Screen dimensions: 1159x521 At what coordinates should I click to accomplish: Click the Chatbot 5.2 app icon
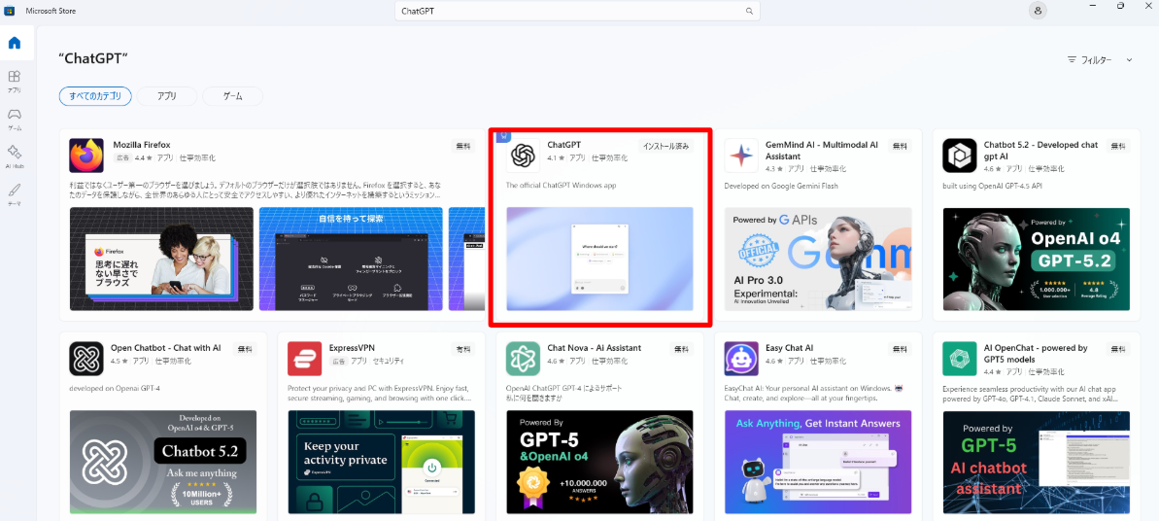(x=960, y=156)
